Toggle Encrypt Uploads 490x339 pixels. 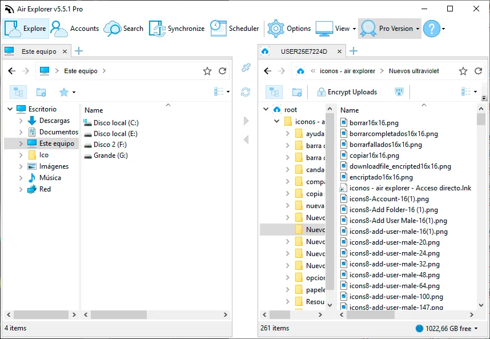pos(347,92)
